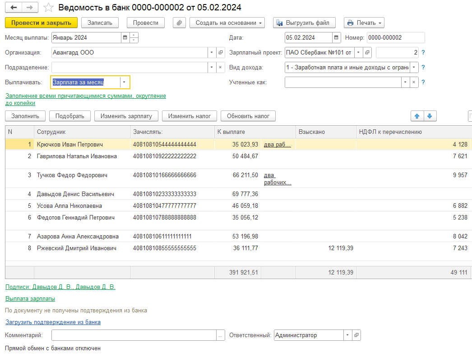Screen dimensions: 472x357
Task: Save document with Записать button
Action: (100, 23)
